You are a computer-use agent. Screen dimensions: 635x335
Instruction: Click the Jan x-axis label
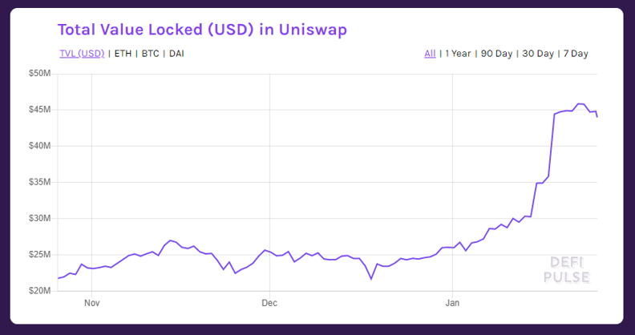click(x=452, y=303)
